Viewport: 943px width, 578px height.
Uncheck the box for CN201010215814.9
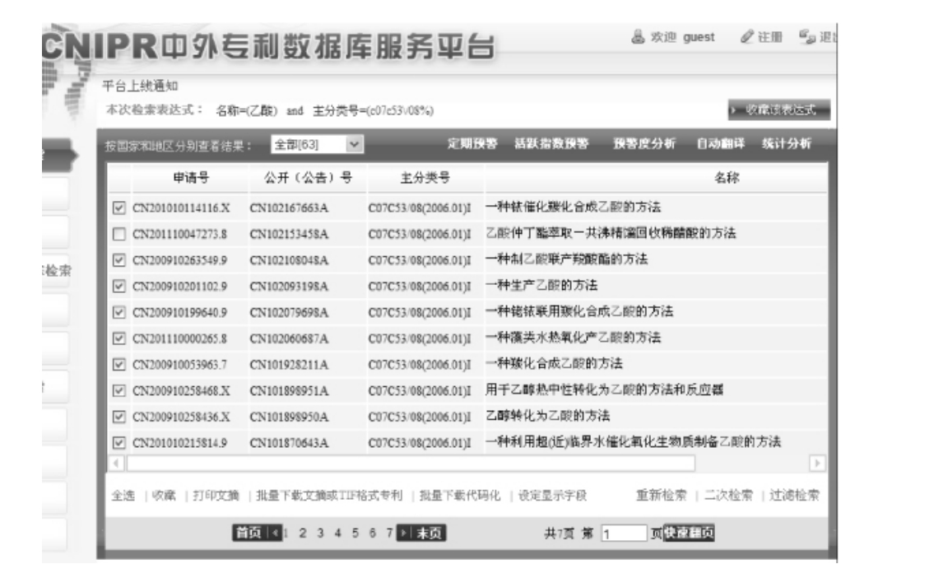tap(119, 443)
